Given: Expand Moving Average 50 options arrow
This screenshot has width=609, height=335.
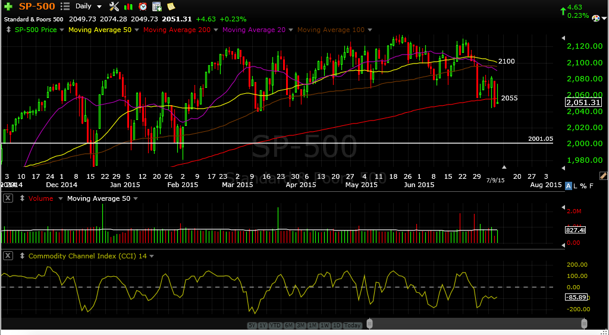Looking at the screenshot, I should point(136,30).
